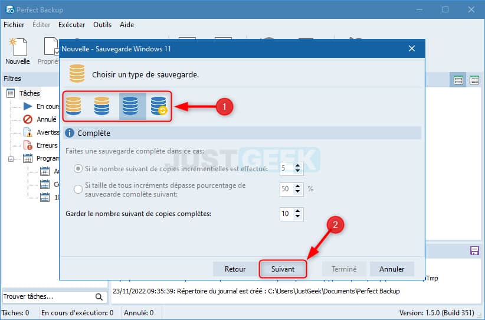Select the all-yellow database backup type icon
Viewport: 485px width, 320px height.
click(74, 106)
